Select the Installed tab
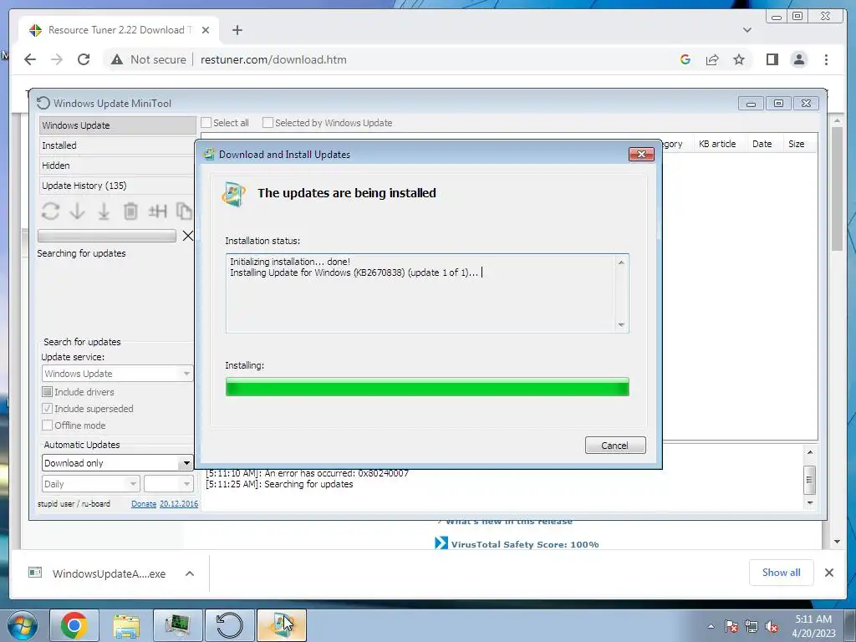This screenshot has width=856, height=642. [x=117, y=145]
